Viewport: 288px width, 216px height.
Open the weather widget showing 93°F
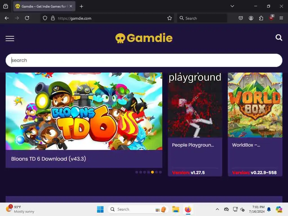tap(20, 209)
